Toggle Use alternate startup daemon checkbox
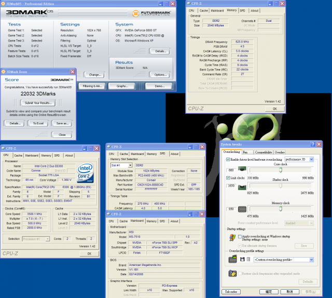 click(240, 246)
